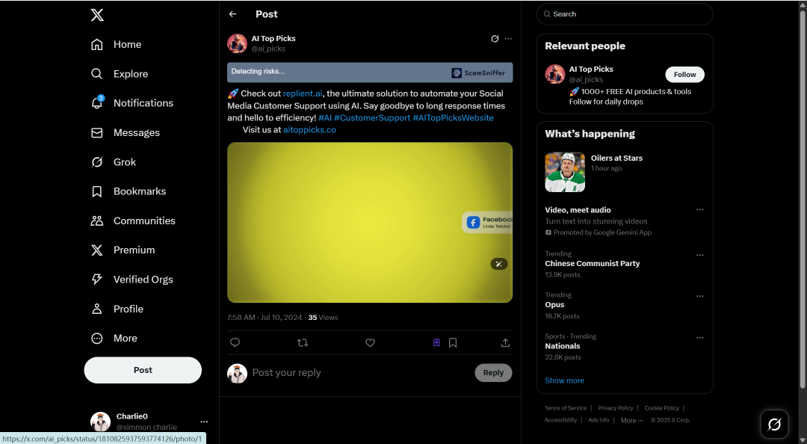Viewport: 807px width, 444px height.
Task: Click the big Post button in sidebar
Action: click(x=143, y=370)
